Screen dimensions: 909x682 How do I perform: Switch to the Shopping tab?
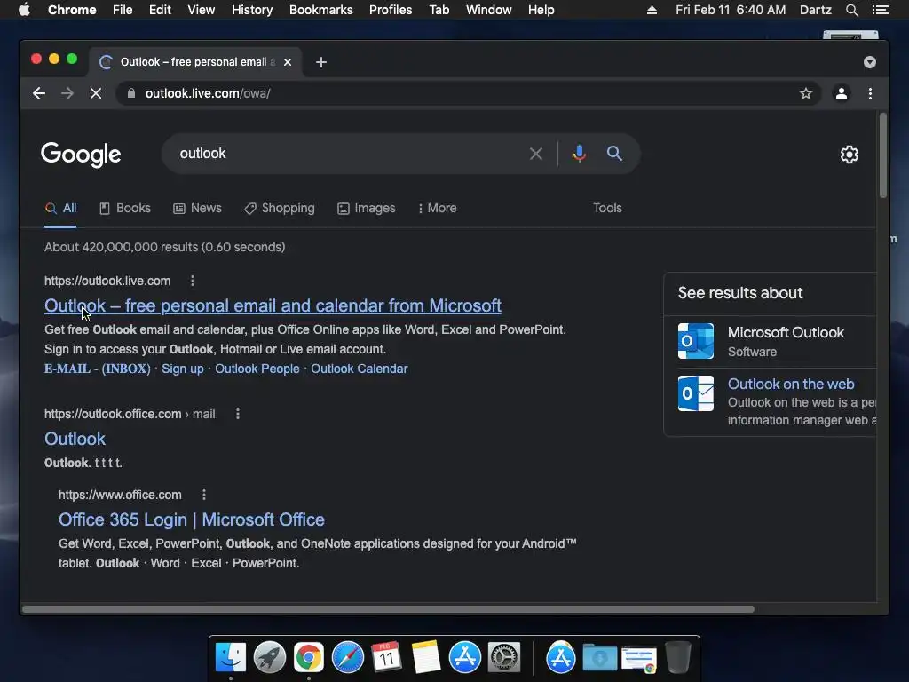(280, 208)
